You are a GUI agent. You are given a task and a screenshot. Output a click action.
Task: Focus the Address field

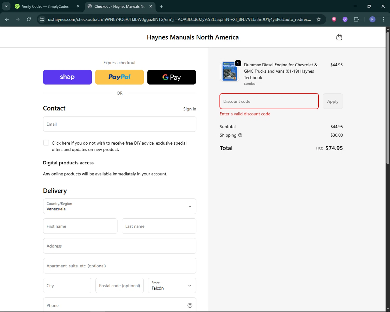(x=120, y=246)
